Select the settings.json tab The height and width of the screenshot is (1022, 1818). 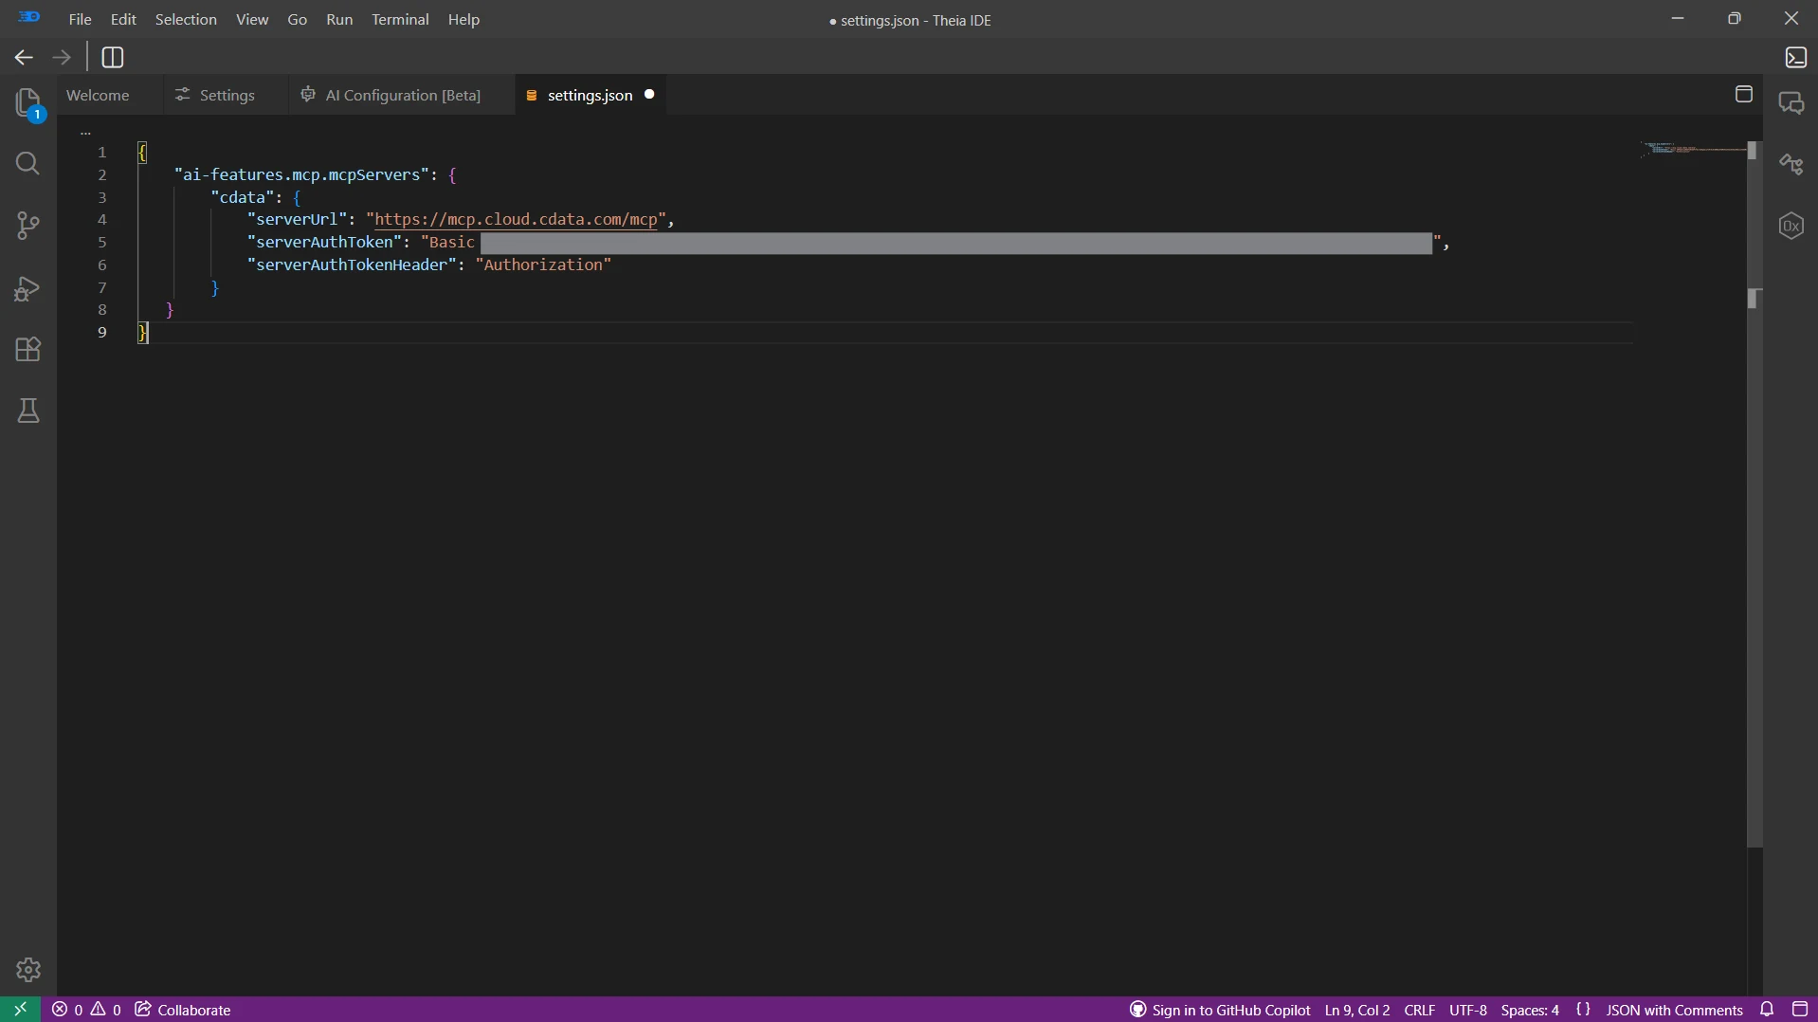pos(590,96)
